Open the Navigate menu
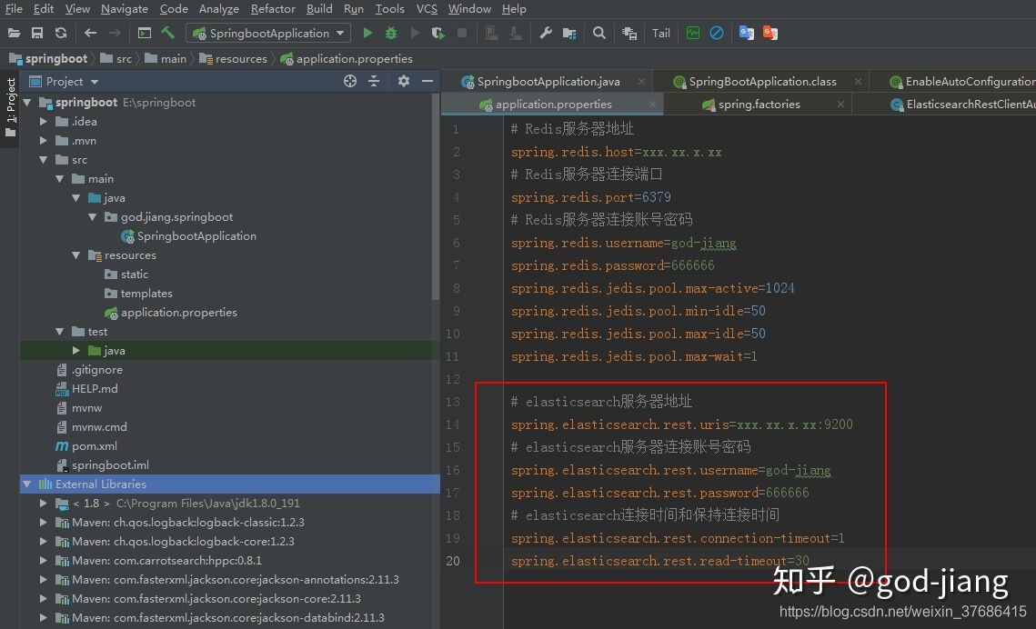The width and height of the screenshot is (1036, 629). click(x=125, y=8)
